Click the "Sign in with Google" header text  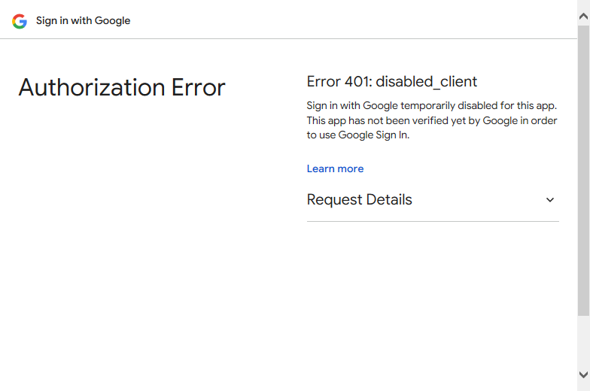(x=83, y=21)
